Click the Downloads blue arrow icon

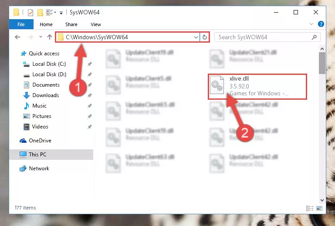pos(27,95)
